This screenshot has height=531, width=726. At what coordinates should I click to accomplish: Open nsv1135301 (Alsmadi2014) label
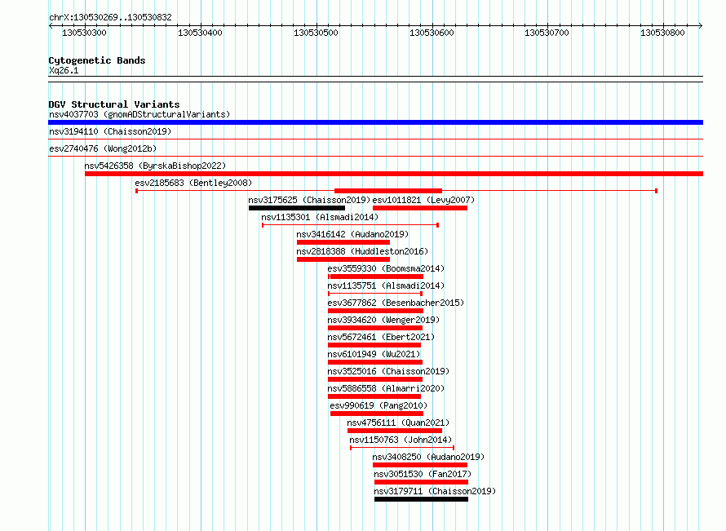coord(320,217)
